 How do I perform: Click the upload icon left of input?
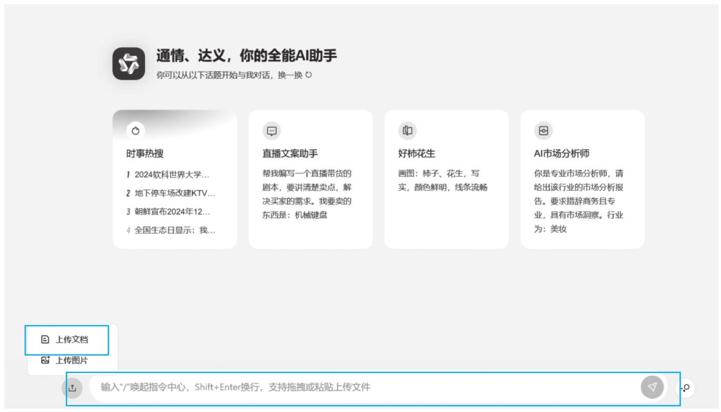click(73, 388)
